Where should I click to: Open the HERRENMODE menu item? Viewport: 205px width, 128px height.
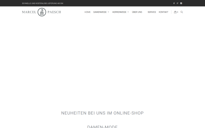tap(119, 12)
